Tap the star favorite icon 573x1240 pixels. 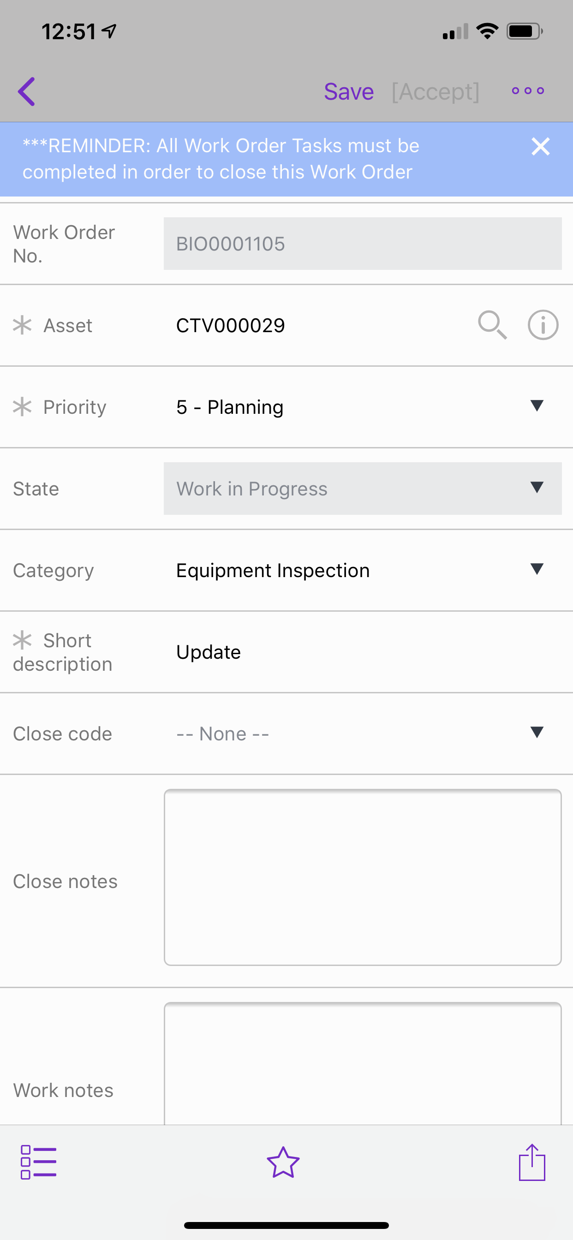(x=283, y=1162)
